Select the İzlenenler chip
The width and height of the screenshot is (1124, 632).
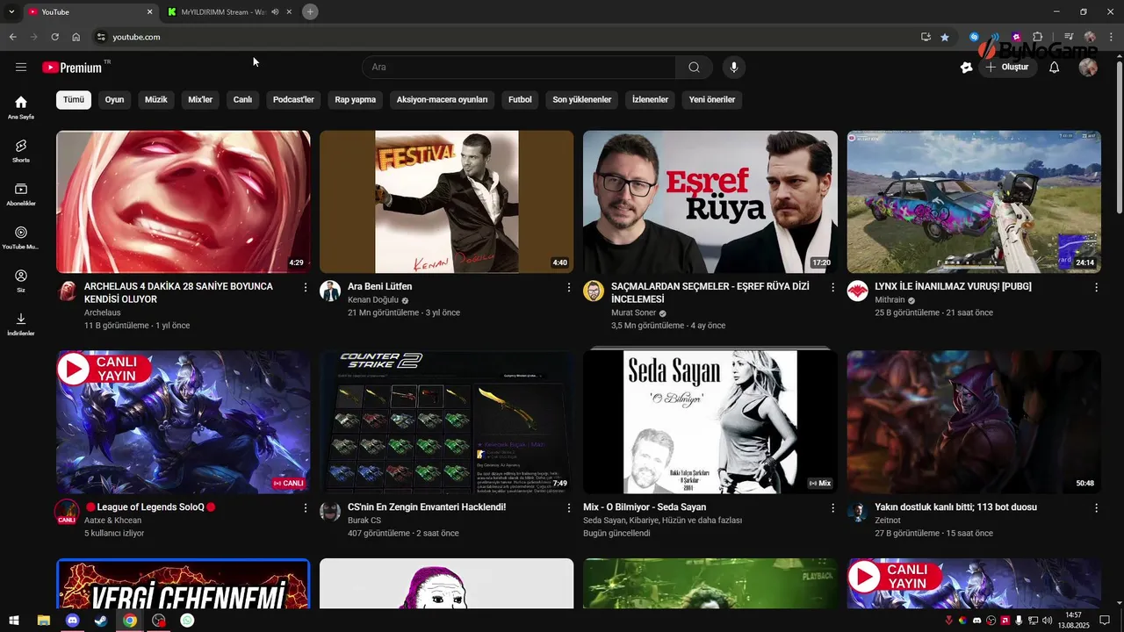coord(650,99)
